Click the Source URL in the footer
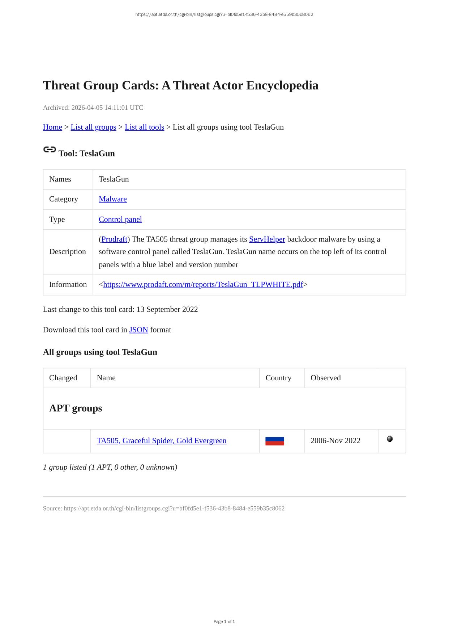Image resolution: width=449 pixels, height=636 pixels. point(174,508)
